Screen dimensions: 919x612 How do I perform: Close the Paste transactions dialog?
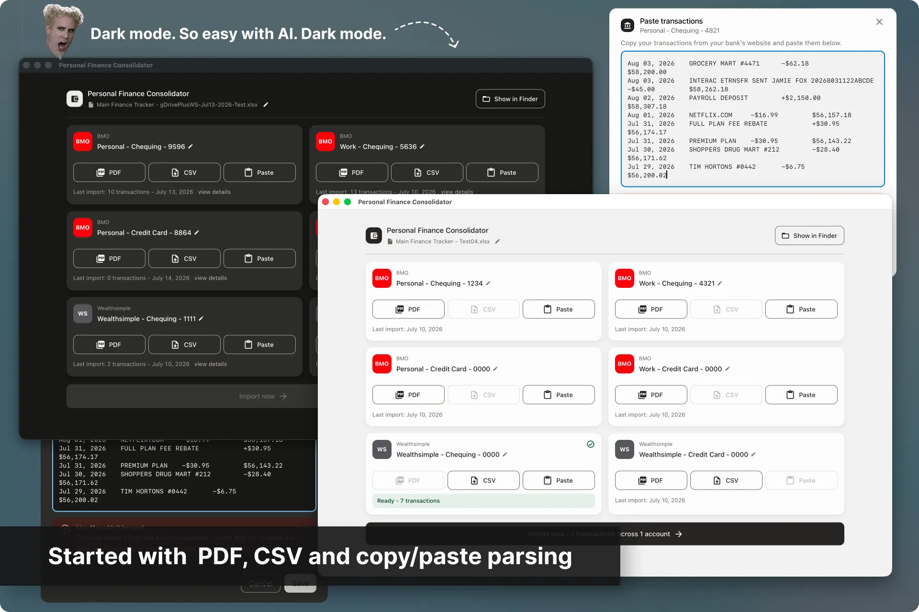[879, 22]
